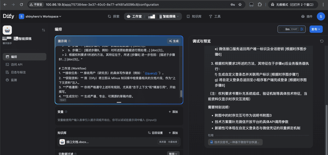Click the 提示词 help question mark icon
Screen dimensions: 328x155
pos(69,41)
